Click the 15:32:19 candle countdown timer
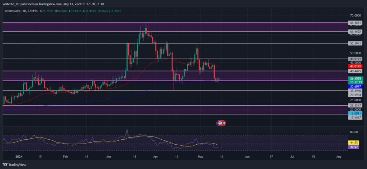 [356, 82]
